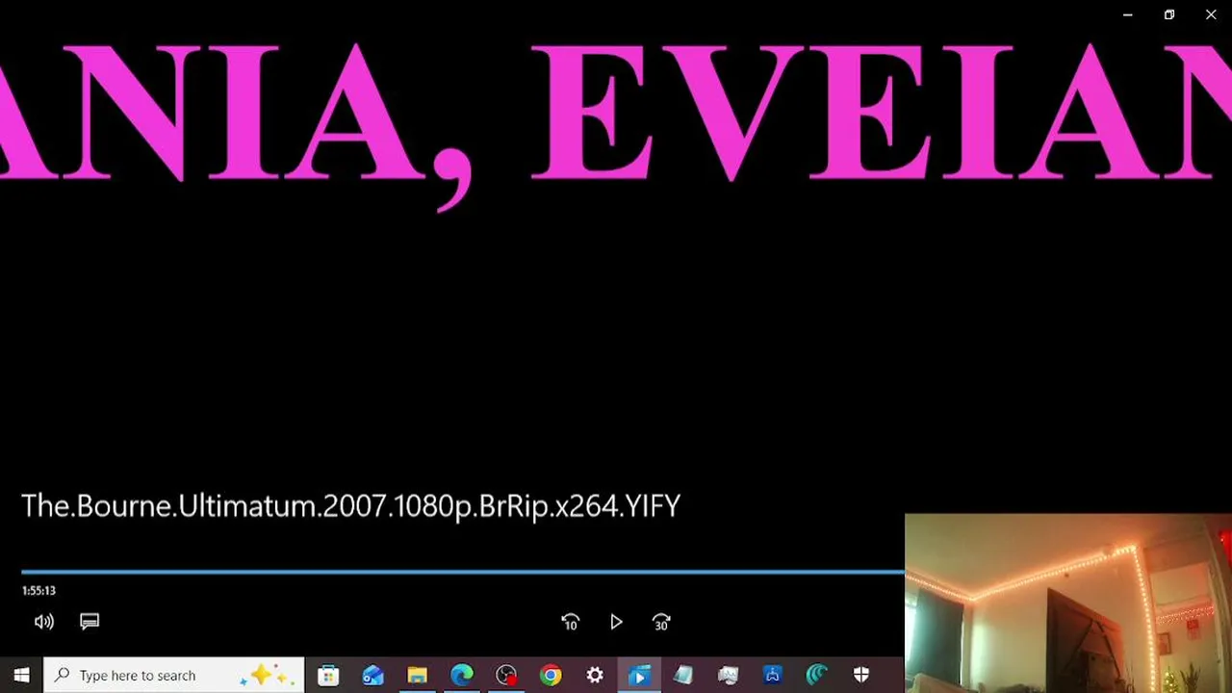Open the recording app with red dot
This screenshot has width=1232, height=693.
(x=506, y=676)
